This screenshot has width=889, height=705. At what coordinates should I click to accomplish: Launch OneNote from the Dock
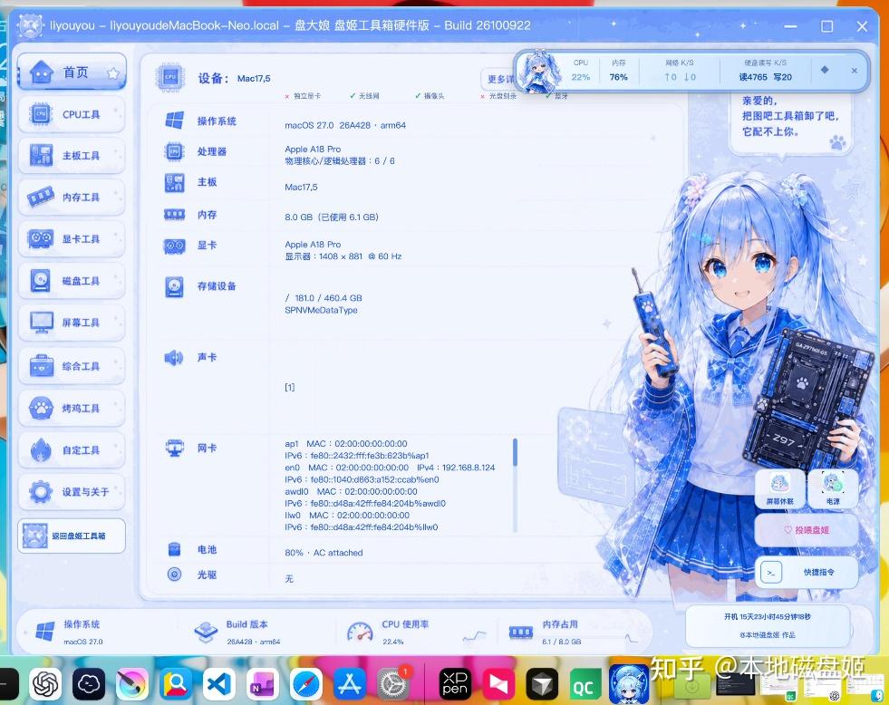(x=263, y=684)
